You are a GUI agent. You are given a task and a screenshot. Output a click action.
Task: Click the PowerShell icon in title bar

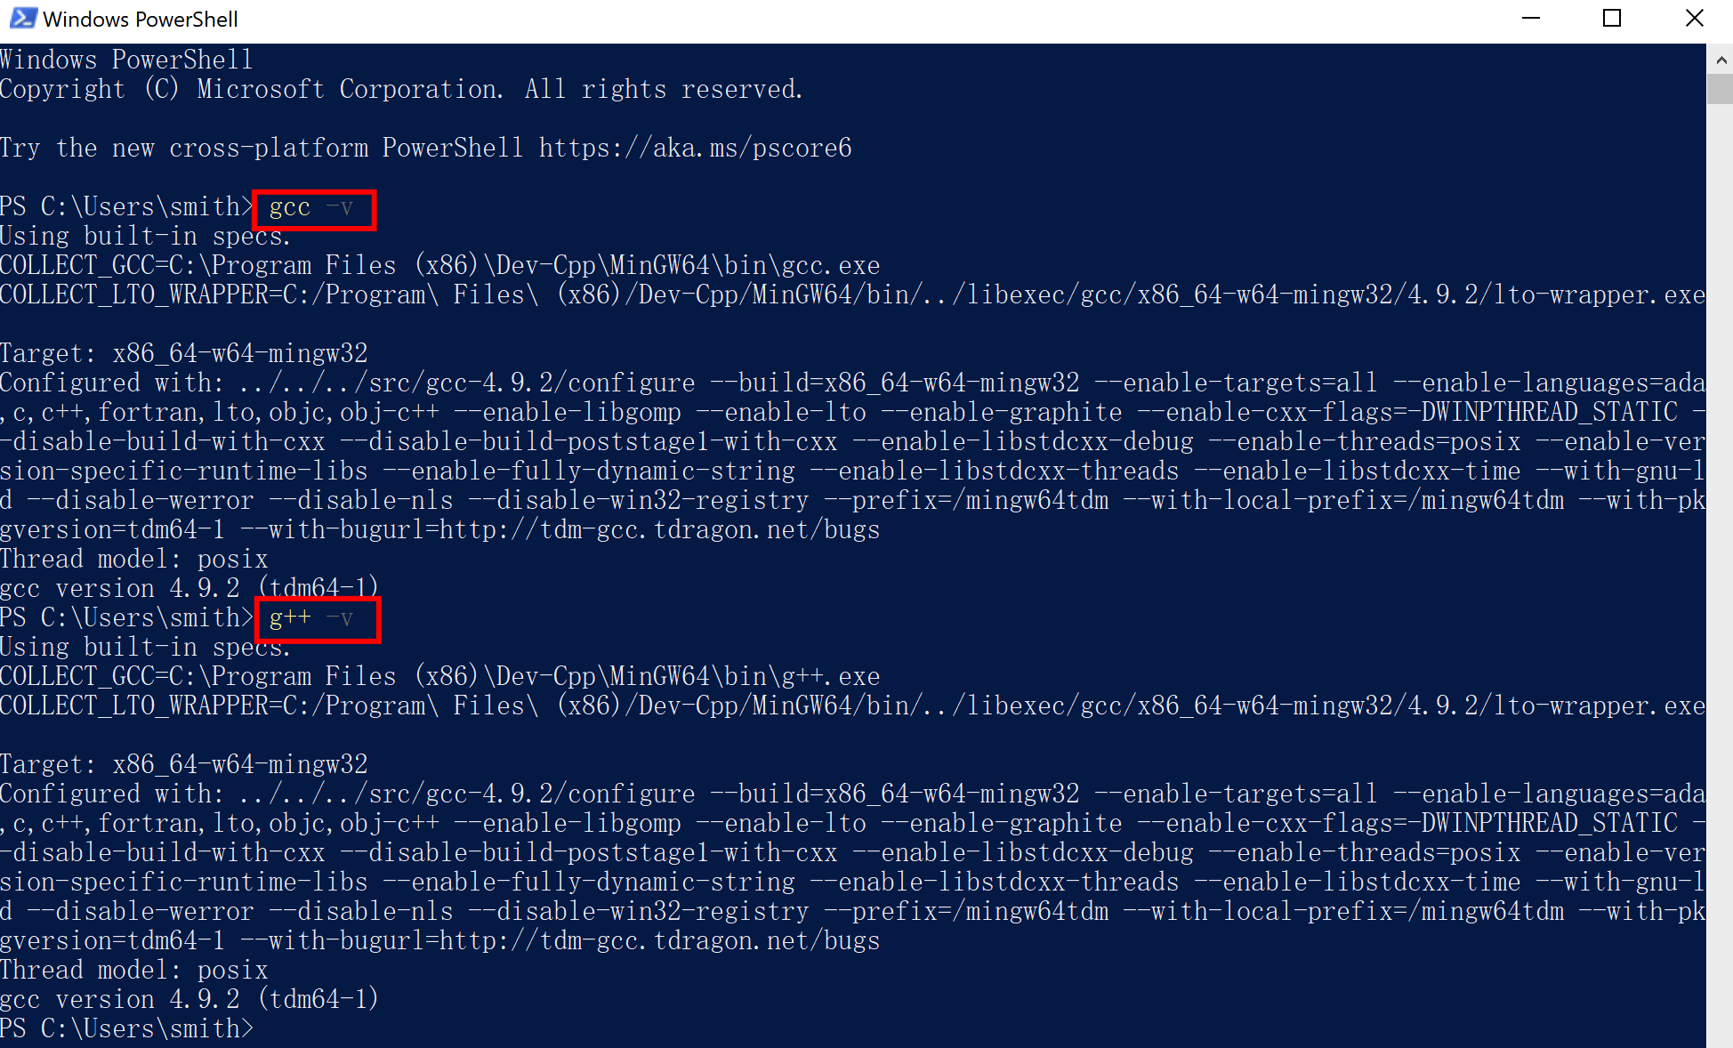(x=23, y=19)
